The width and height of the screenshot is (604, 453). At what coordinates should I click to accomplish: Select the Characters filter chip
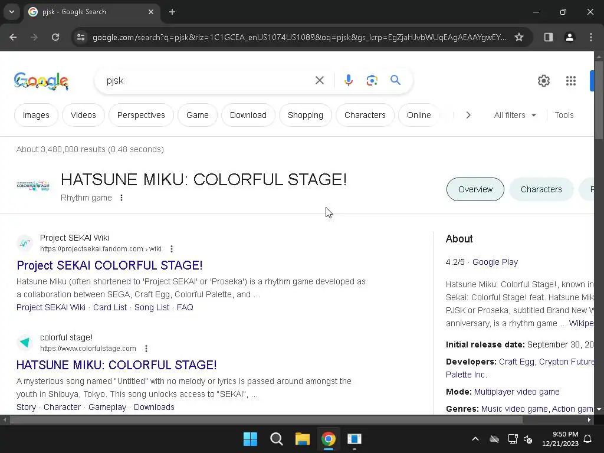click(365, 115)
